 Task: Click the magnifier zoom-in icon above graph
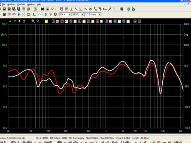click(33, 21)
